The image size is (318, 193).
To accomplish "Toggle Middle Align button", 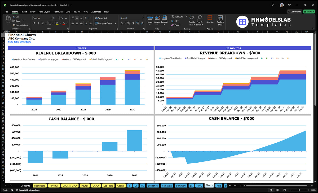I will pos(77,18).
